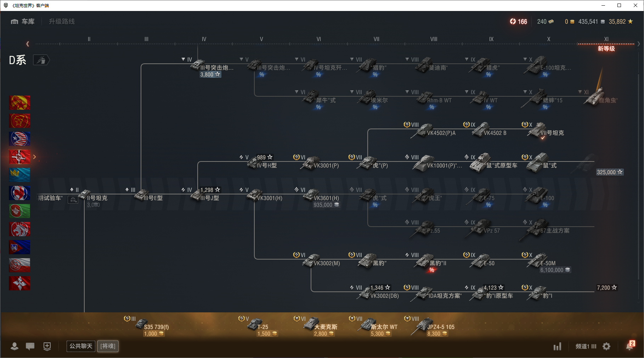The height and width of the screenshot is (358, 644).
Task: Select the USSR nation flag
Action: (19, 103)
